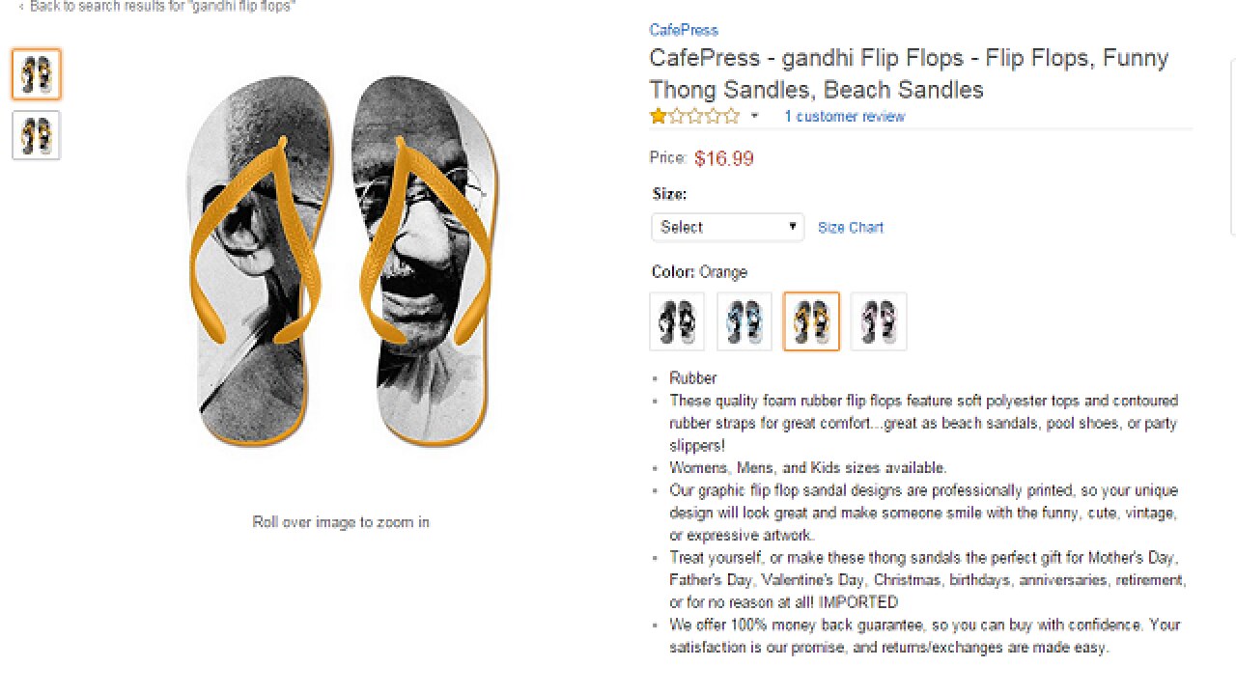
Task: Select the orange flip flop color variant
Action: click(x=811, y=321)
